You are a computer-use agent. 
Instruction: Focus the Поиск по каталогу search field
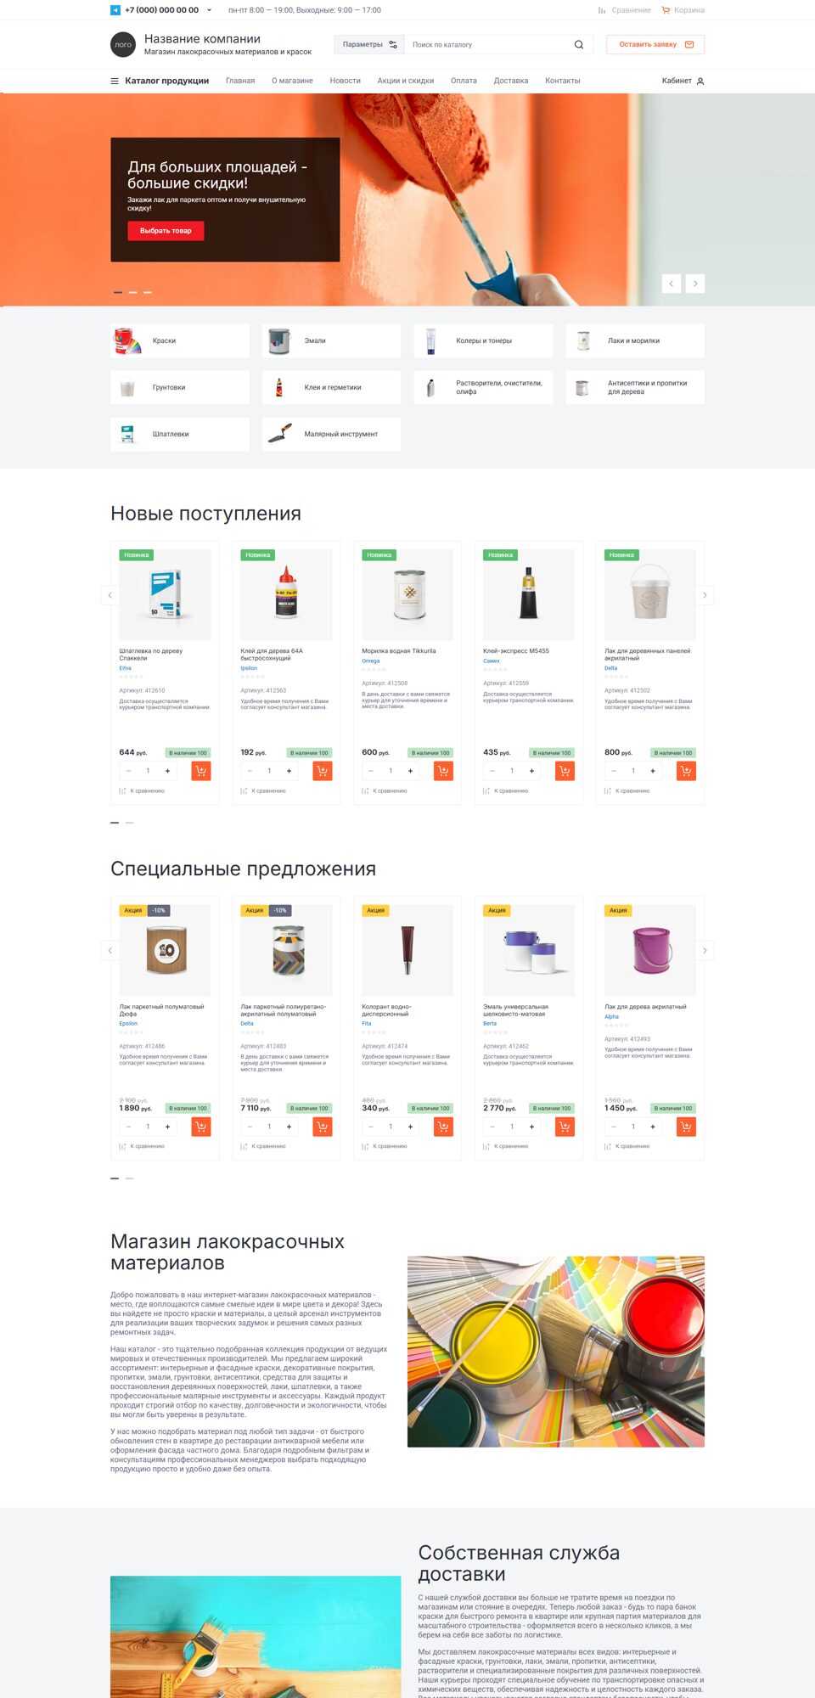point(489,45)
